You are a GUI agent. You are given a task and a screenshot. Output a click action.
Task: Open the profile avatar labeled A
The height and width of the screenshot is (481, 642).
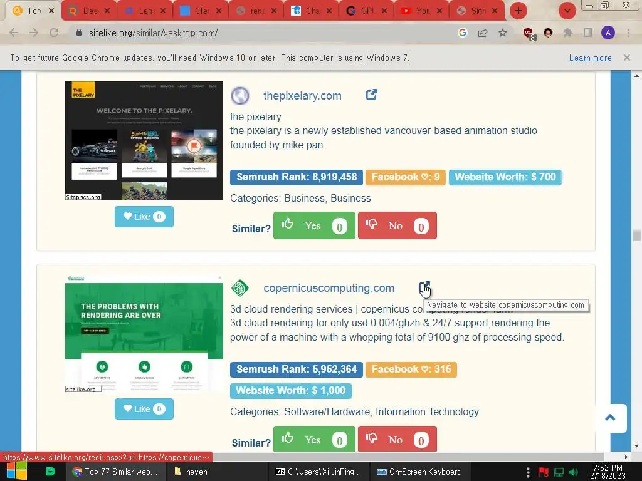click(x=608, y=33)
